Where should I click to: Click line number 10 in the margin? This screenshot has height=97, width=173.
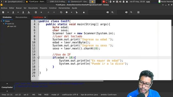(x=34, y=43)
